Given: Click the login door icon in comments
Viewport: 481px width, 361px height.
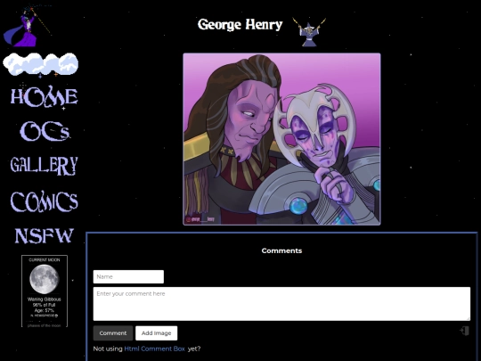Looking at the screenshot, I should (464, 331).
